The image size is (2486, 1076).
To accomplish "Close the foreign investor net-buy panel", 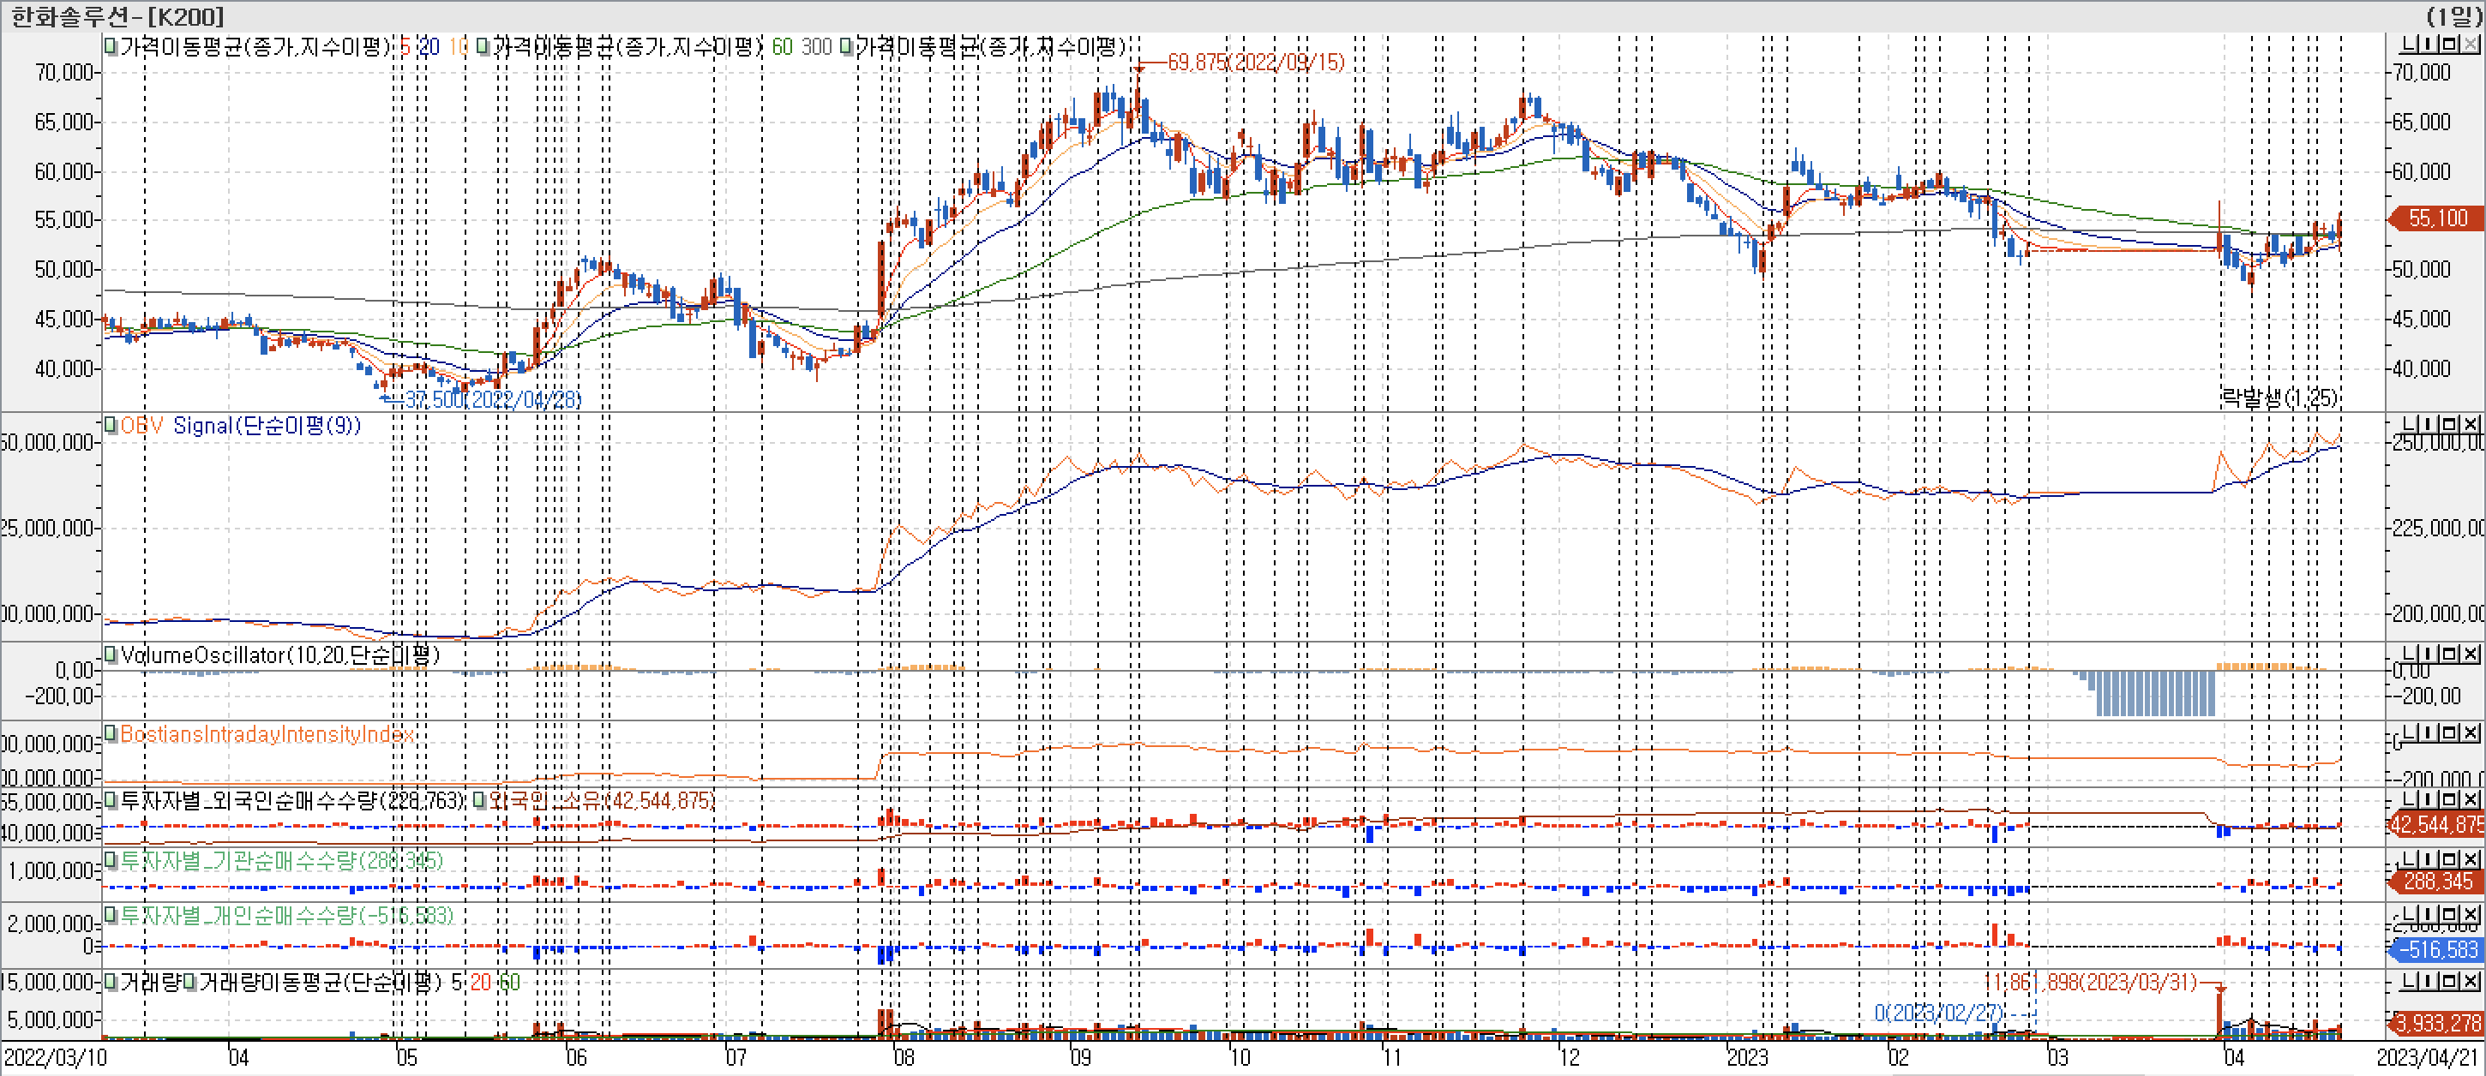I will (2471, 799).
